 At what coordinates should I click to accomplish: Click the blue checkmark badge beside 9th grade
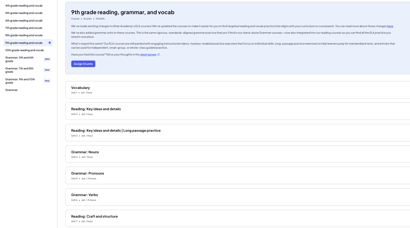tap(50, 43)
